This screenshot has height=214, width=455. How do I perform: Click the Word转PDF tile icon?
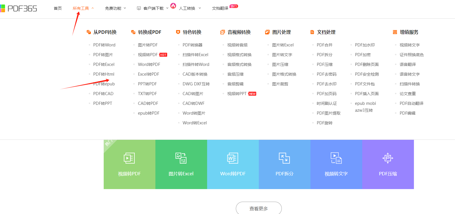233,158
